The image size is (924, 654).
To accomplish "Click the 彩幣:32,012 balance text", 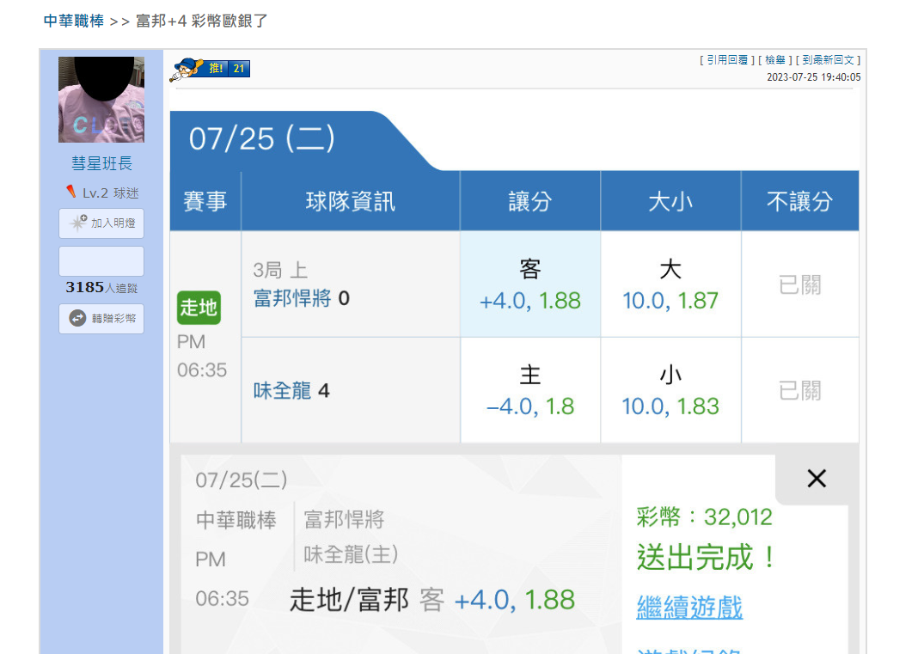I will 704,517.
